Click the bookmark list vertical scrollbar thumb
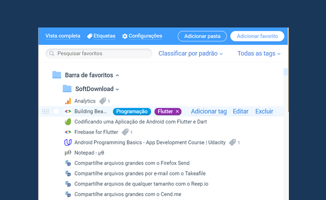 tap(286, 72)
